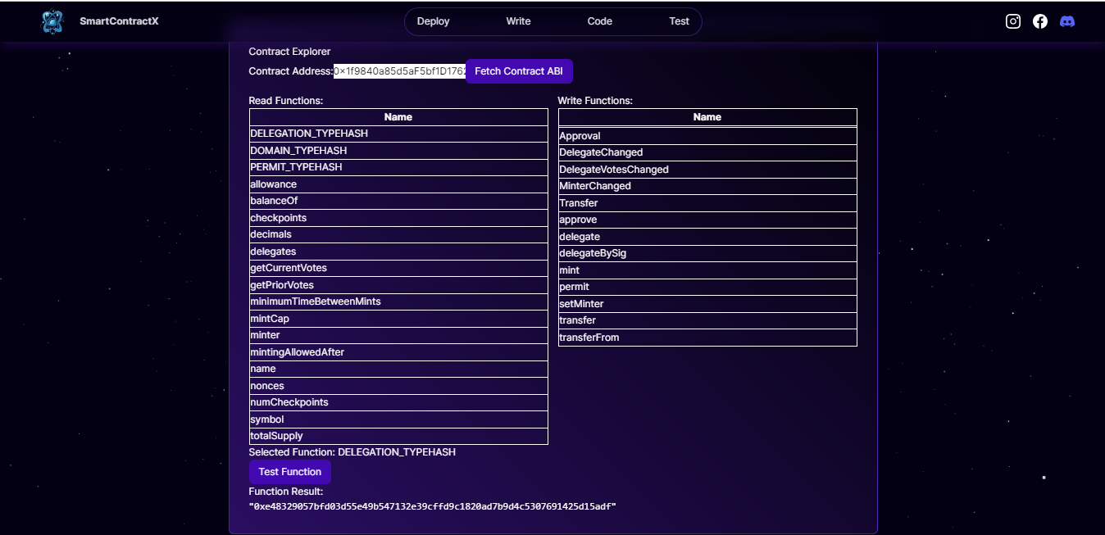Switch to the Test tab
Screen dimensions: 1105x535
click(680, 21)
